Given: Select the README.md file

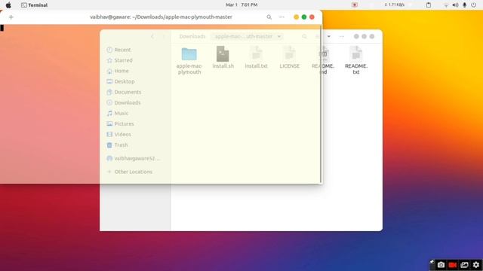Looking at the screenshot, I should (x=323, y=54).
